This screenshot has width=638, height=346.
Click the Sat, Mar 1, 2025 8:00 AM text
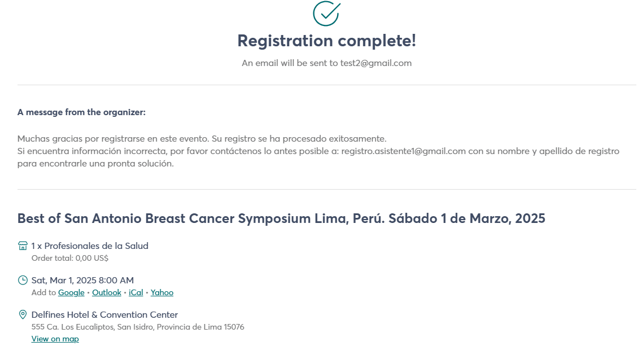click(x=82, y=280)
